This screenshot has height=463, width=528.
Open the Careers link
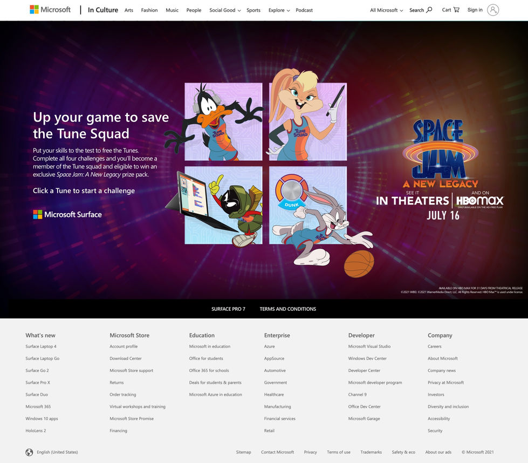[x=435, y=346]
